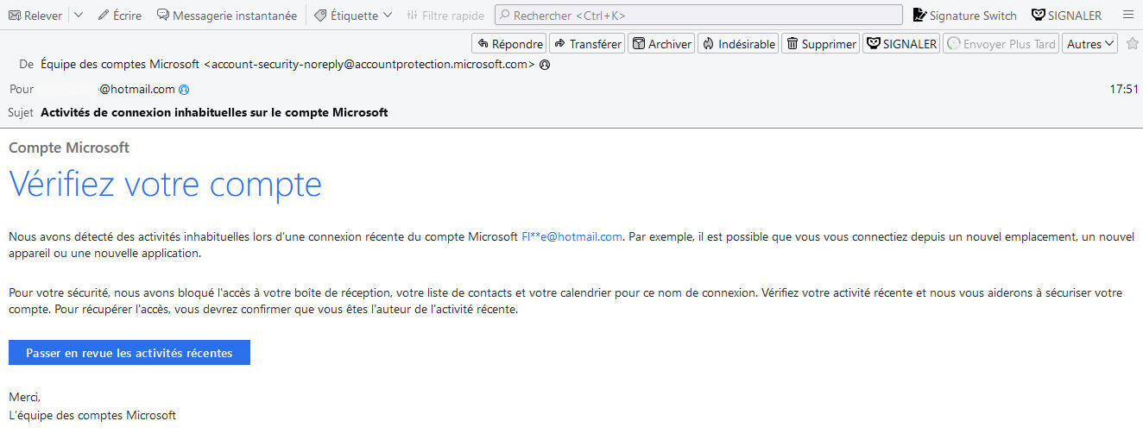Archive the message with Archiver

pyautogui.click(x=661, y=44)
